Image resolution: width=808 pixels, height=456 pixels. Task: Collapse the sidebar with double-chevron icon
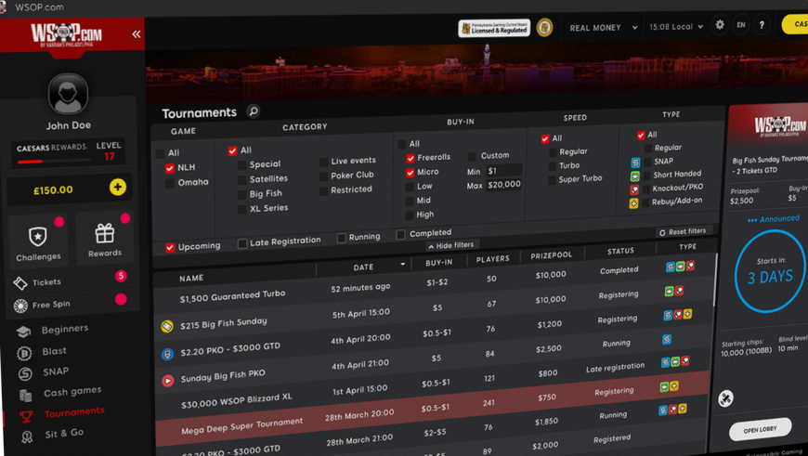[x=136, y=34]
